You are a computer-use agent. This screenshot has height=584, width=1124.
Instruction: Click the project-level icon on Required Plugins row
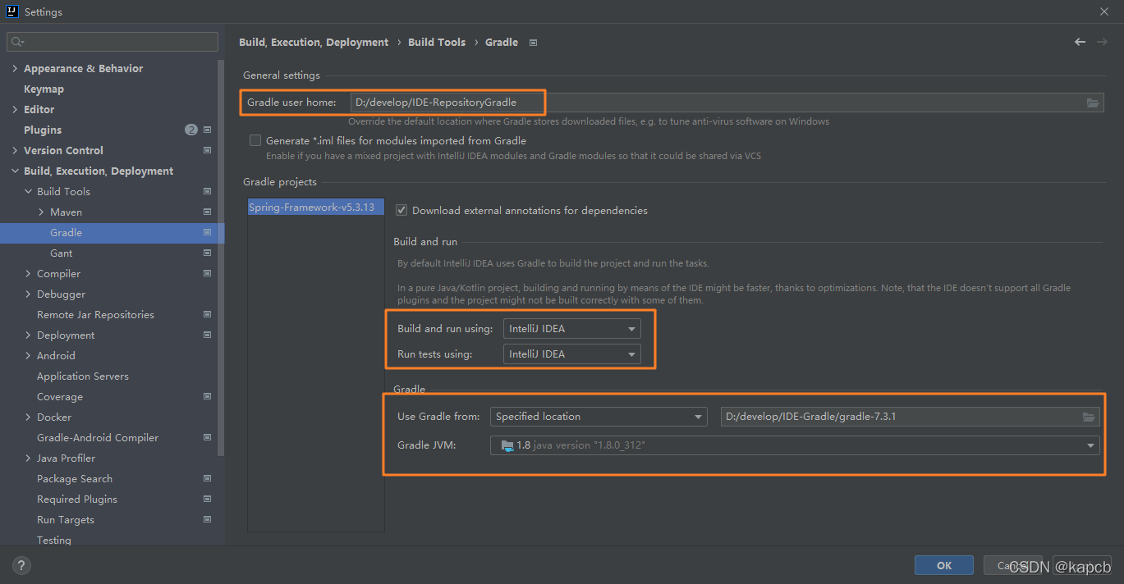pos(207,499)
